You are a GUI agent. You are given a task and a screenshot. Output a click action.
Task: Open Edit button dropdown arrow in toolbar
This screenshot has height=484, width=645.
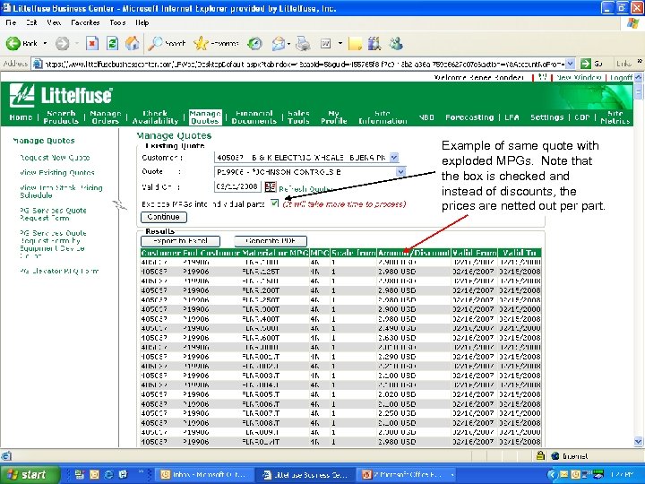pos(340,43)
